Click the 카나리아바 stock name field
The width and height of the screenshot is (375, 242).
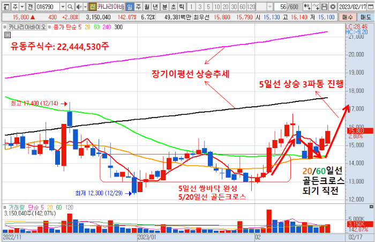click(110, 7)
